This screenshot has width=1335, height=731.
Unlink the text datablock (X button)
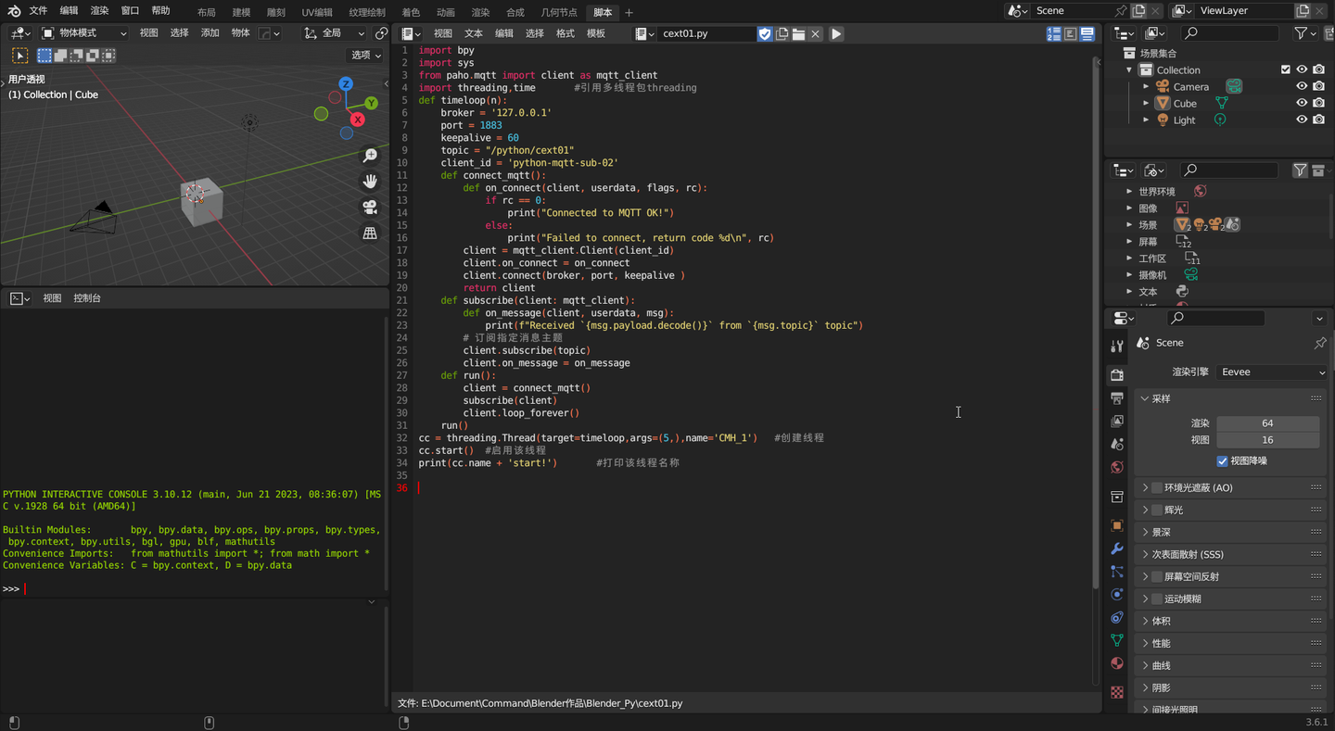point(814,32)
